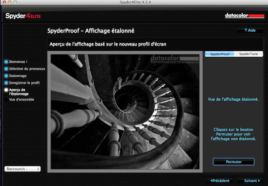Select 'Aperçu de l'étalonnage' step label

[x=19, y=92]
